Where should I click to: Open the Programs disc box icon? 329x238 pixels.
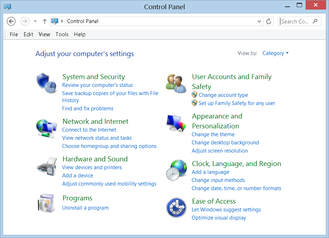[46, 203]
